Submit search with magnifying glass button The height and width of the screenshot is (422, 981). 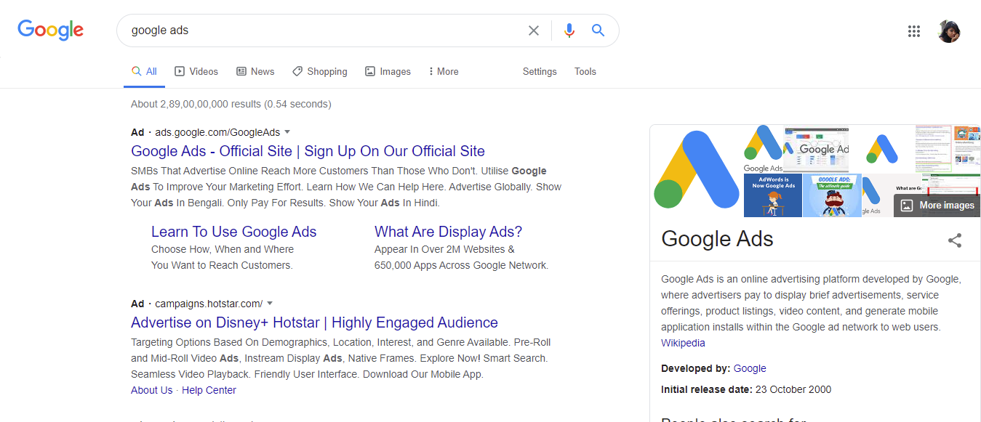point(598,31)
